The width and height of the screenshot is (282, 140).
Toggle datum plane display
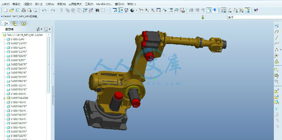click(x=224, y=10)
